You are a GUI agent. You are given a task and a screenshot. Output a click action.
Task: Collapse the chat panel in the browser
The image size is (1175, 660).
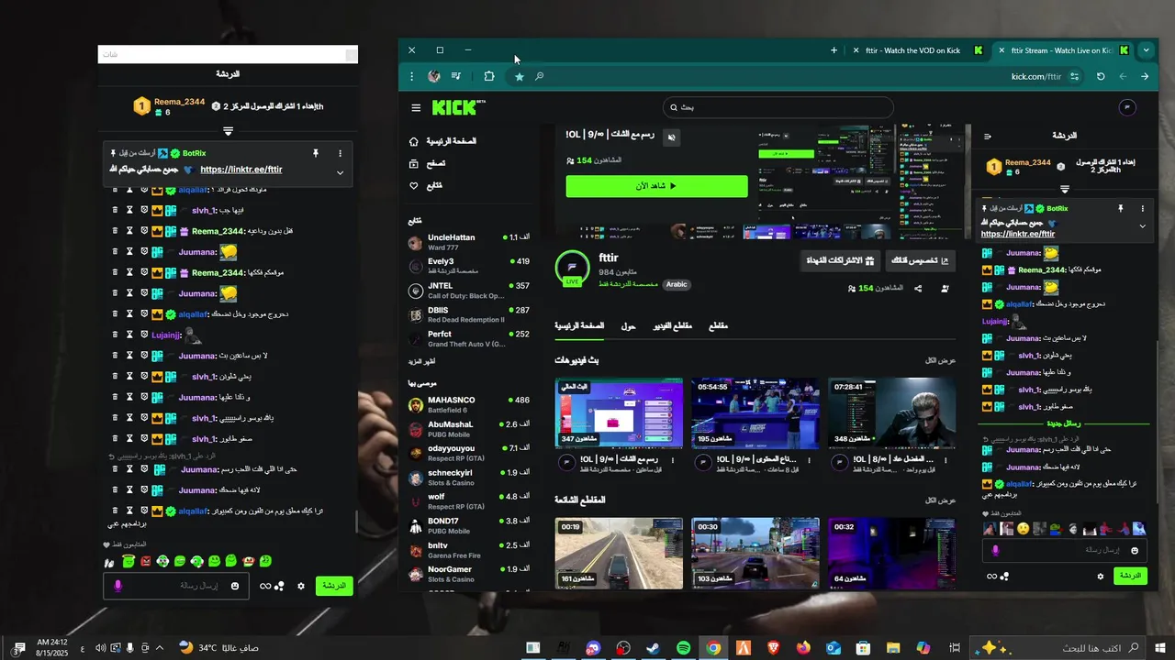(988, 137)
